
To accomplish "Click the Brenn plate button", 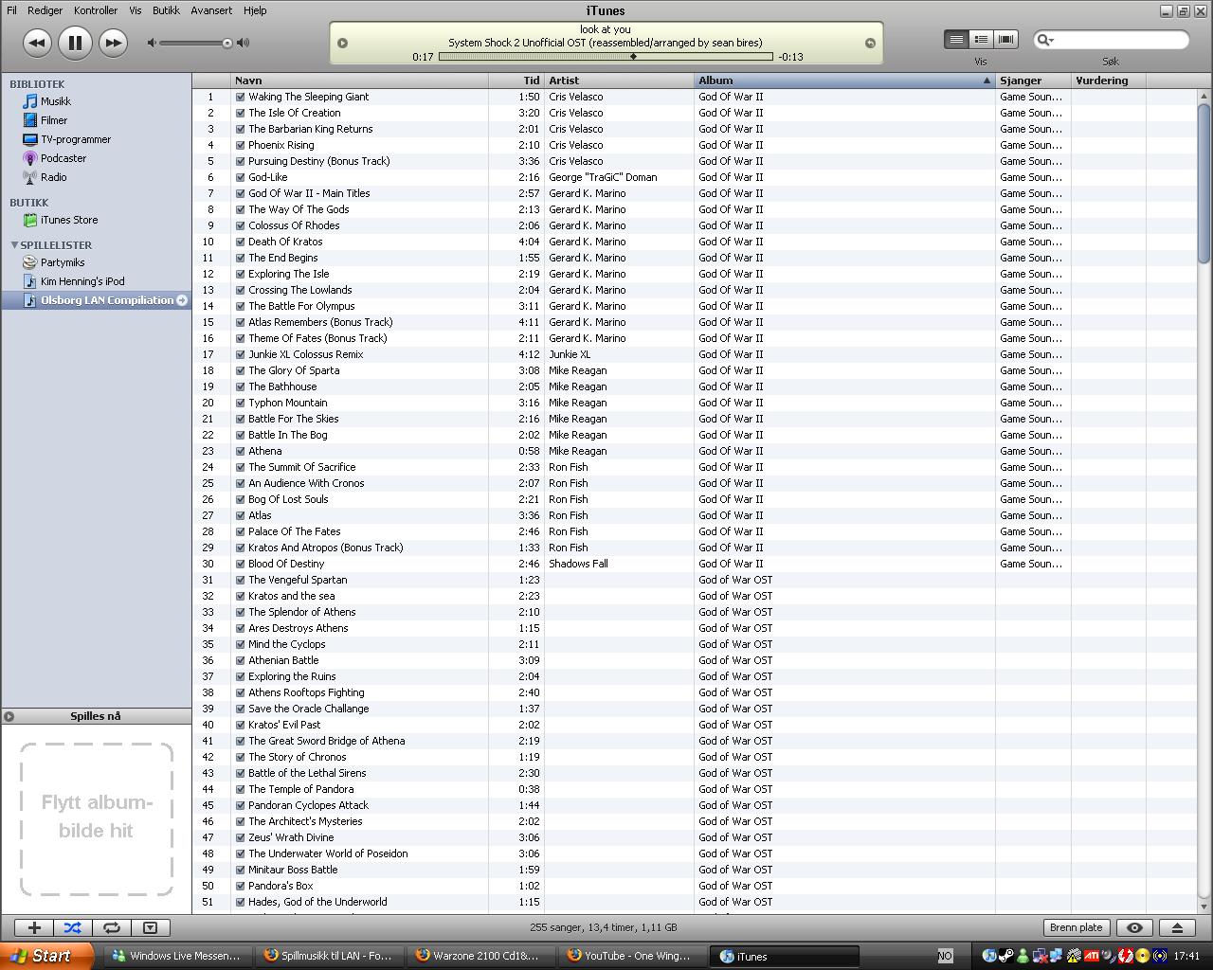I will (1076, 928).
